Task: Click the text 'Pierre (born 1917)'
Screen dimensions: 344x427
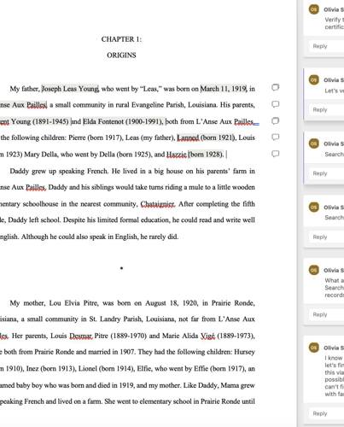Action: pyautogui.click(x=96, y=138)
